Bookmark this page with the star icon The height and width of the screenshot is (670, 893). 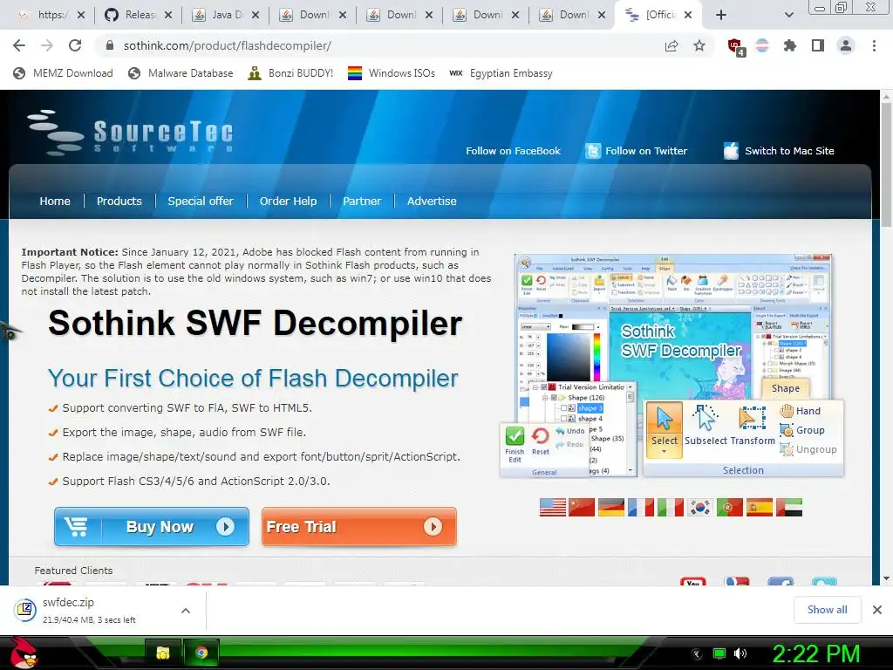pos(699,45)
